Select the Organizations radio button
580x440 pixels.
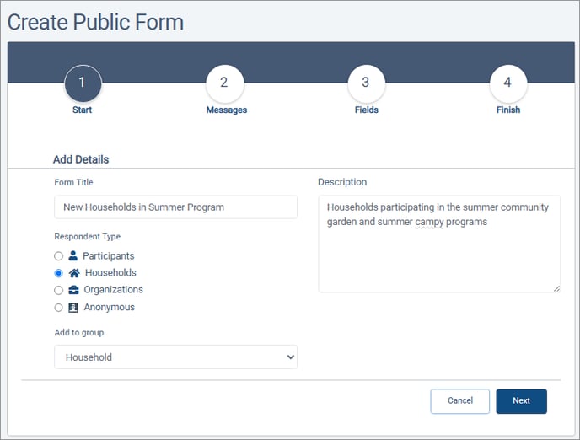tap(58, 290)
